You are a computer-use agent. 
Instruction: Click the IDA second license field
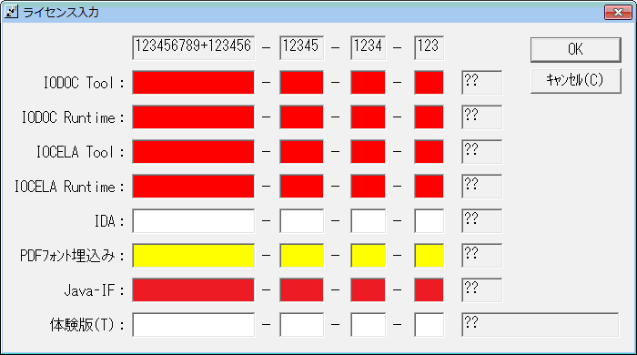point(301,221)
